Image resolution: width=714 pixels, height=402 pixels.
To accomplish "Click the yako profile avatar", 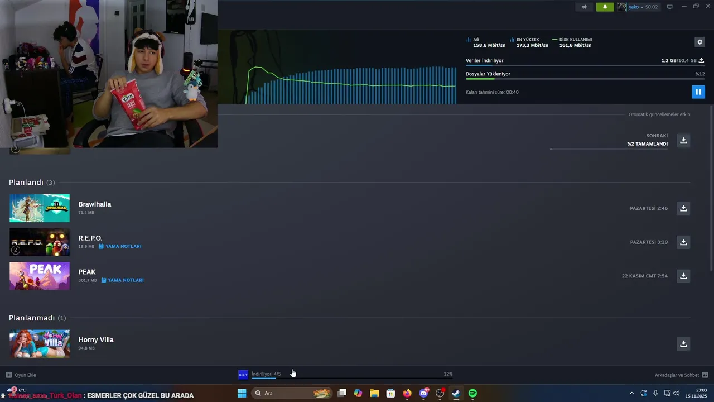I will pyautogui.click(x=622, y=7).
